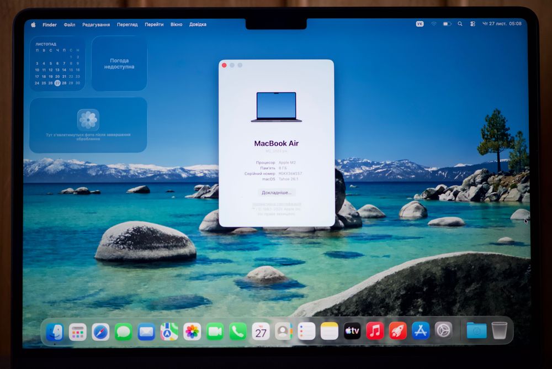This screenshot has width=552, height=369.
Task: Launch the Apple TV app
Action: (352, 331)
